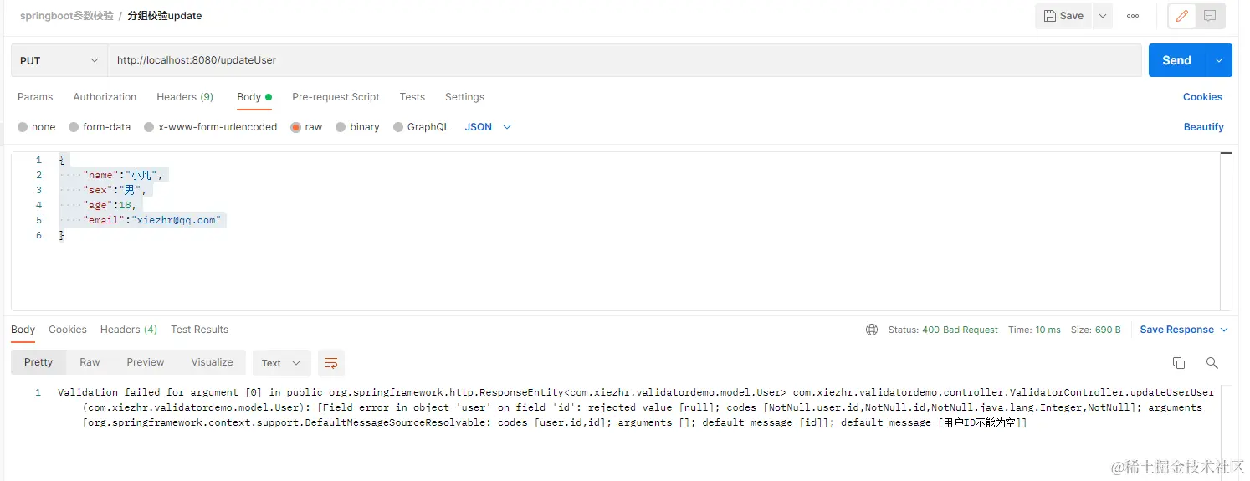Select the Pretty response view
This screenshot has width=1250, height=481.
click(x=38, y=362)
